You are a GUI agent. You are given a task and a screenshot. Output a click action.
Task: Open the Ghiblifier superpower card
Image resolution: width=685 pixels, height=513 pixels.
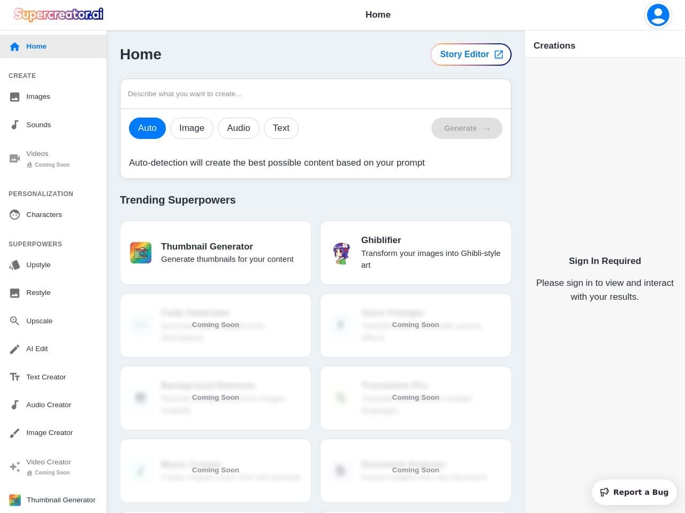415,253
